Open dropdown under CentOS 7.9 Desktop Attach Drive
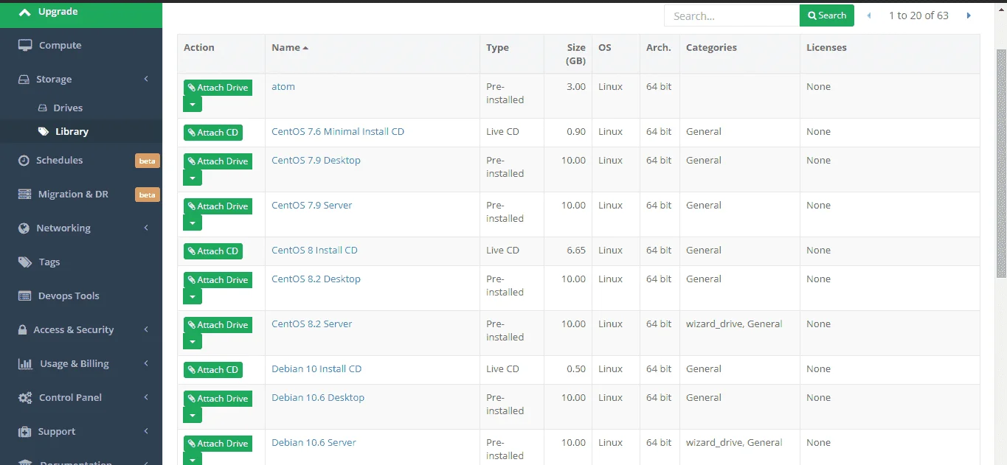Viewport: 1007px width, 465px height. tap(193, 178)
